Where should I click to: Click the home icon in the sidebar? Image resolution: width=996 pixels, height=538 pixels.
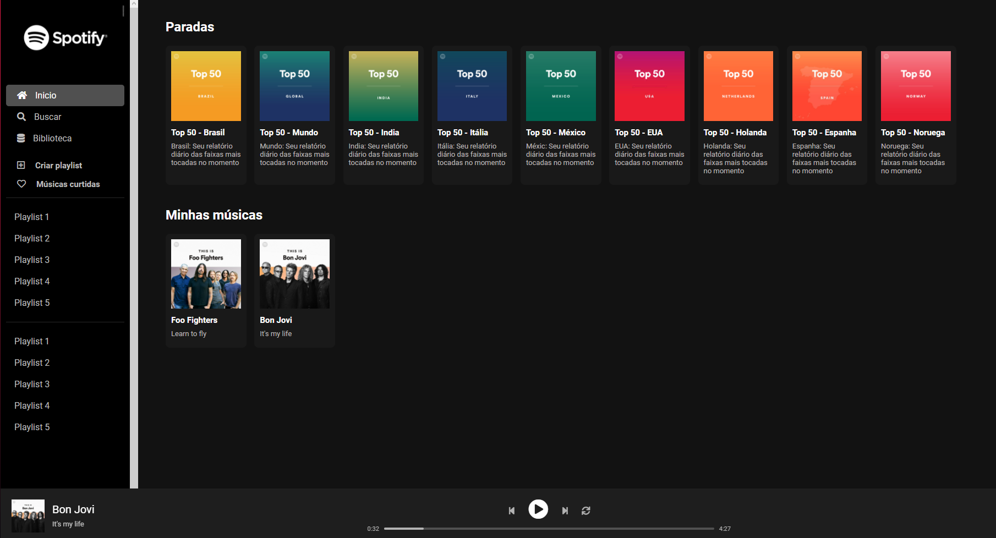(21, 95)
